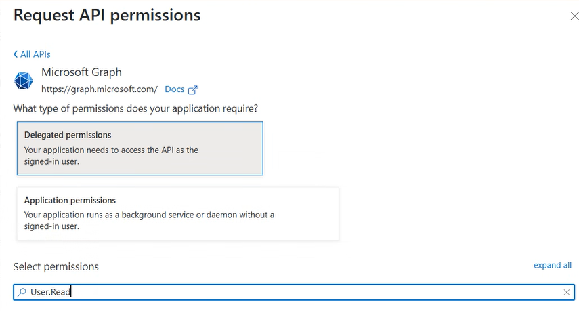Go back to All APIs list
Screen dimensions: 579x311
point(35,54)
